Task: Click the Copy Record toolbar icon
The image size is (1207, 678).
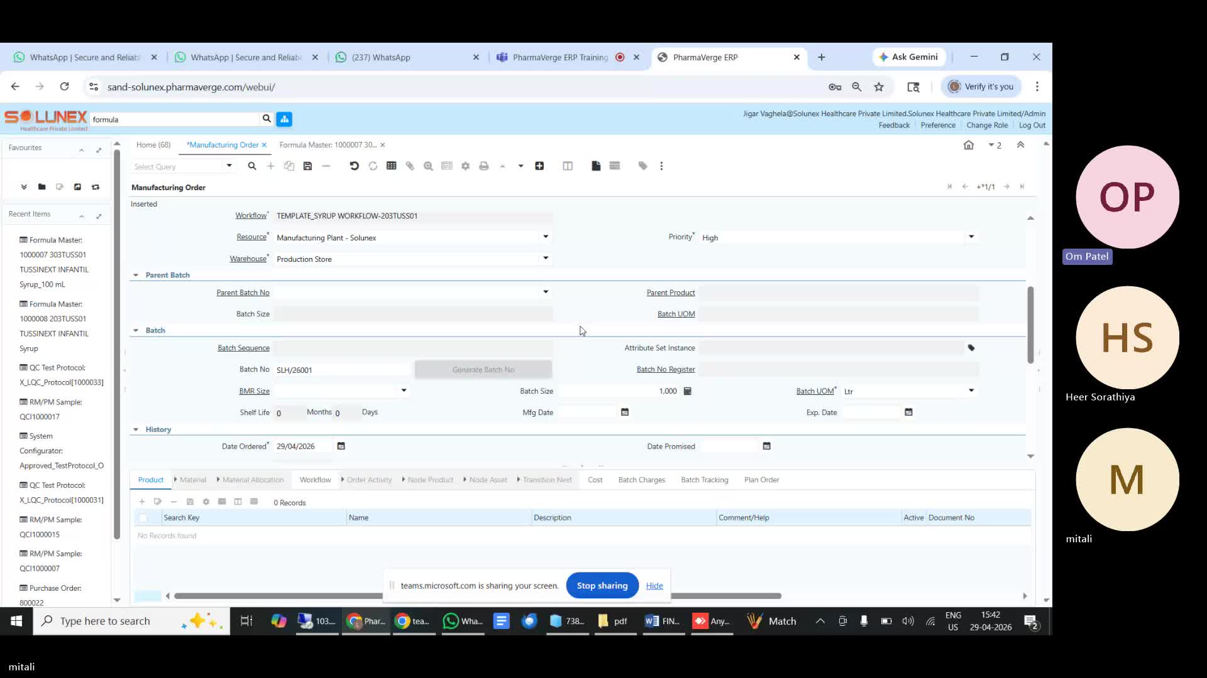Action: click(x=289, y=166)
